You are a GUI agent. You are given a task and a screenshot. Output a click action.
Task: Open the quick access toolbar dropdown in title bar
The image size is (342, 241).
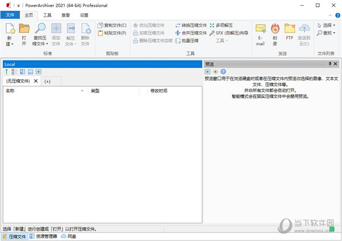click(x=18, y=6)
